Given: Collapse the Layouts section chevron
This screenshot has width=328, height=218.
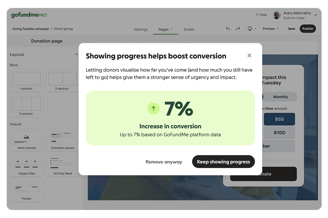Looking at the screenshot, I should click(x=76, y=54).
